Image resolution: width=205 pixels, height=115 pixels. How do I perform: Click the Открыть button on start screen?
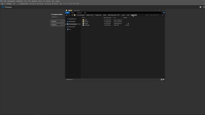(x=58, y=25)
